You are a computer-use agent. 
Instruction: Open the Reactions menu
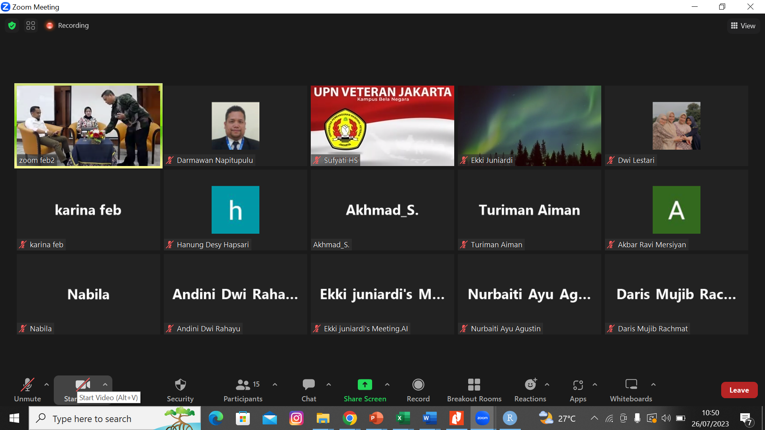pos(530,390)
